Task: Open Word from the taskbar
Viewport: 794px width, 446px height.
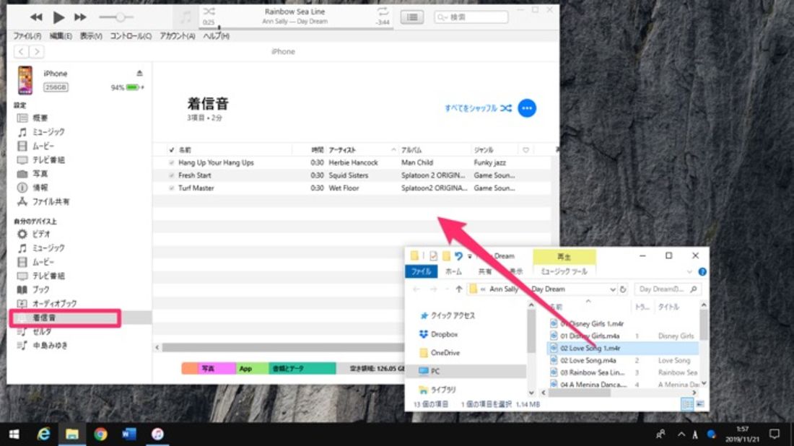Action: (128, 434)
